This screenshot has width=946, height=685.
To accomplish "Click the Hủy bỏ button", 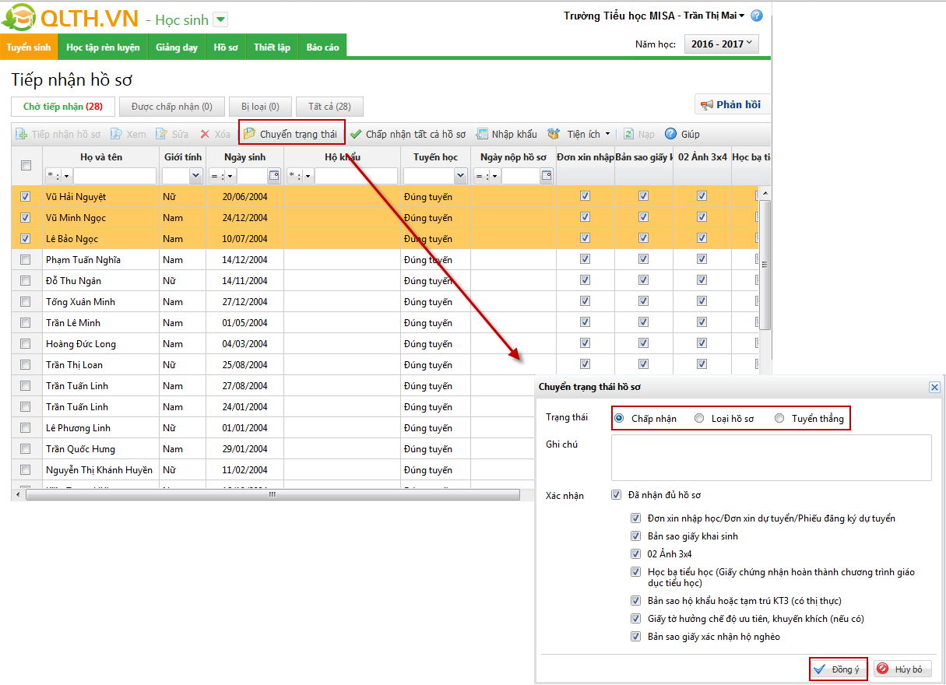I will (902, 669).
